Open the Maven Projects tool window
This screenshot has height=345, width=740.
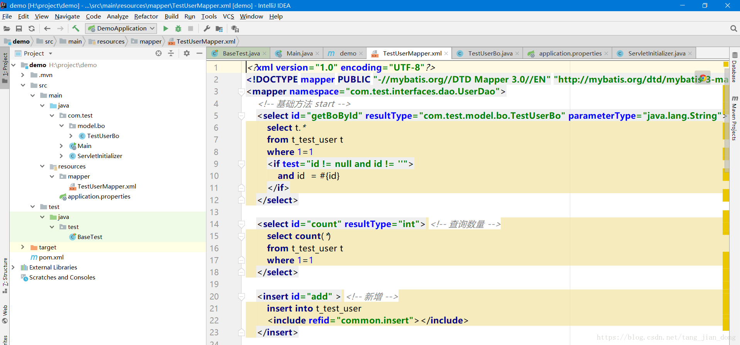tap(735, 118)
